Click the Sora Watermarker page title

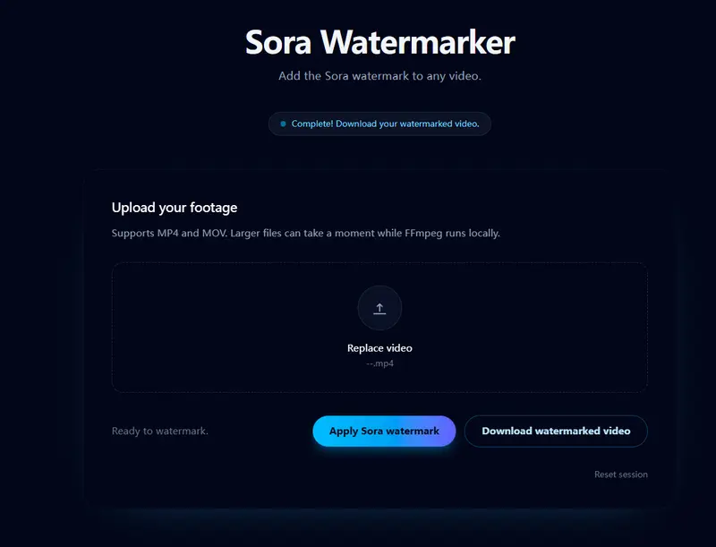click(379, 42)
